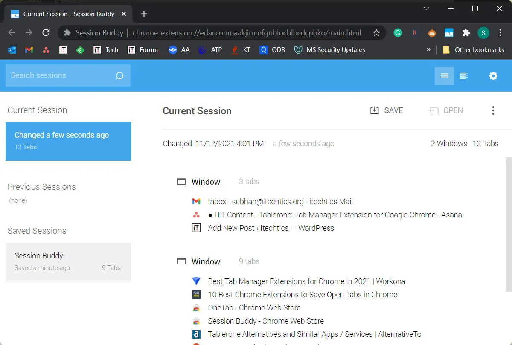Go forward to the next page
This screenshot has height=345, width=512.
pos(29,33)
